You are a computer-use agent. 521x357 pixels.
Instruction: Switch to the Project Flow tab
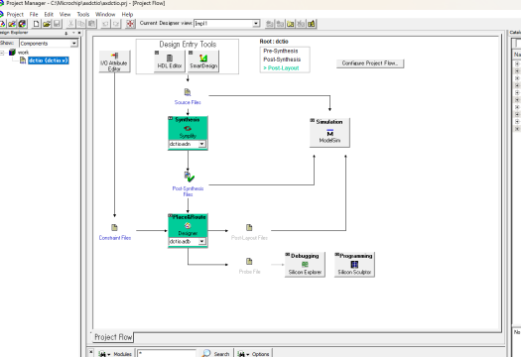coord(113,337)
